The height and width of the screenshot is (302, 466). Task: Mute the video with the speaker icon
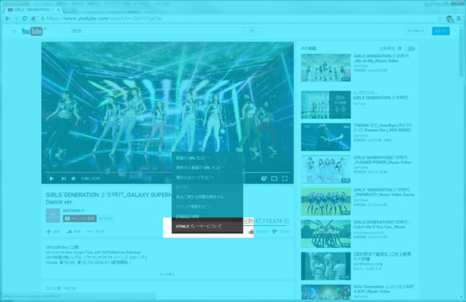(73, 179)
